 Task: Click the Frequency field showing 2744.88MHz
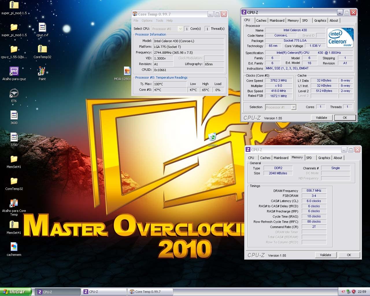tap(188, 53)
